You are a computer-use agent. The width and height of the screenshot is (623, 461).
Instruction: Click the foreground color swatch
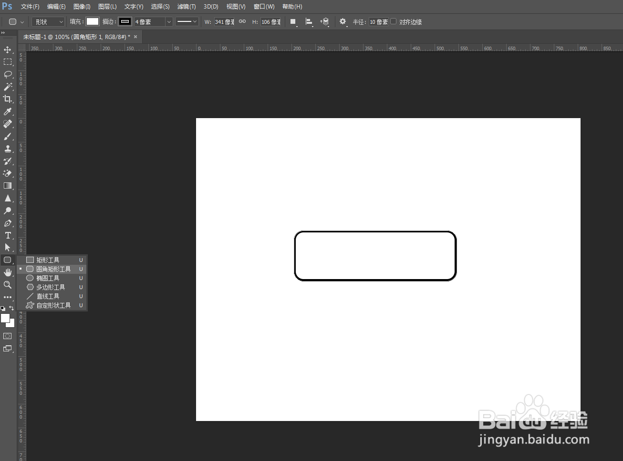click(x=5, y=318)
